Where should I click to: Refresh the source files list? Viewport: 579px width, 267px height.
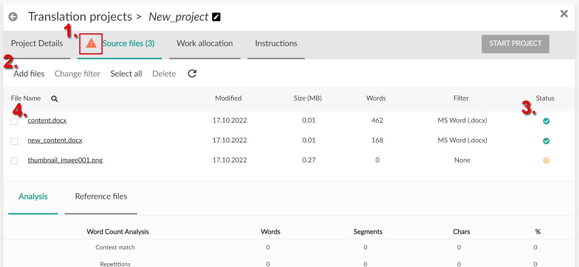point(192,73)
